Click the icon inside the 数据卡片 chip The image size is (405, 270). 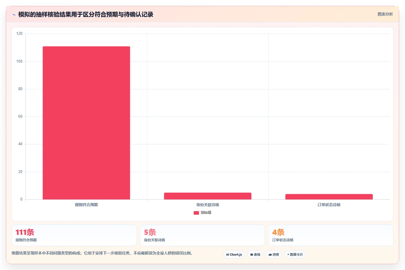288,254
